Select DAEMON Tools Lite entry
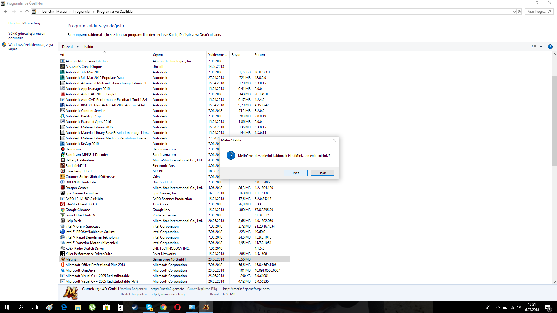This screenshot has width=557, height=313. point(174,182)
